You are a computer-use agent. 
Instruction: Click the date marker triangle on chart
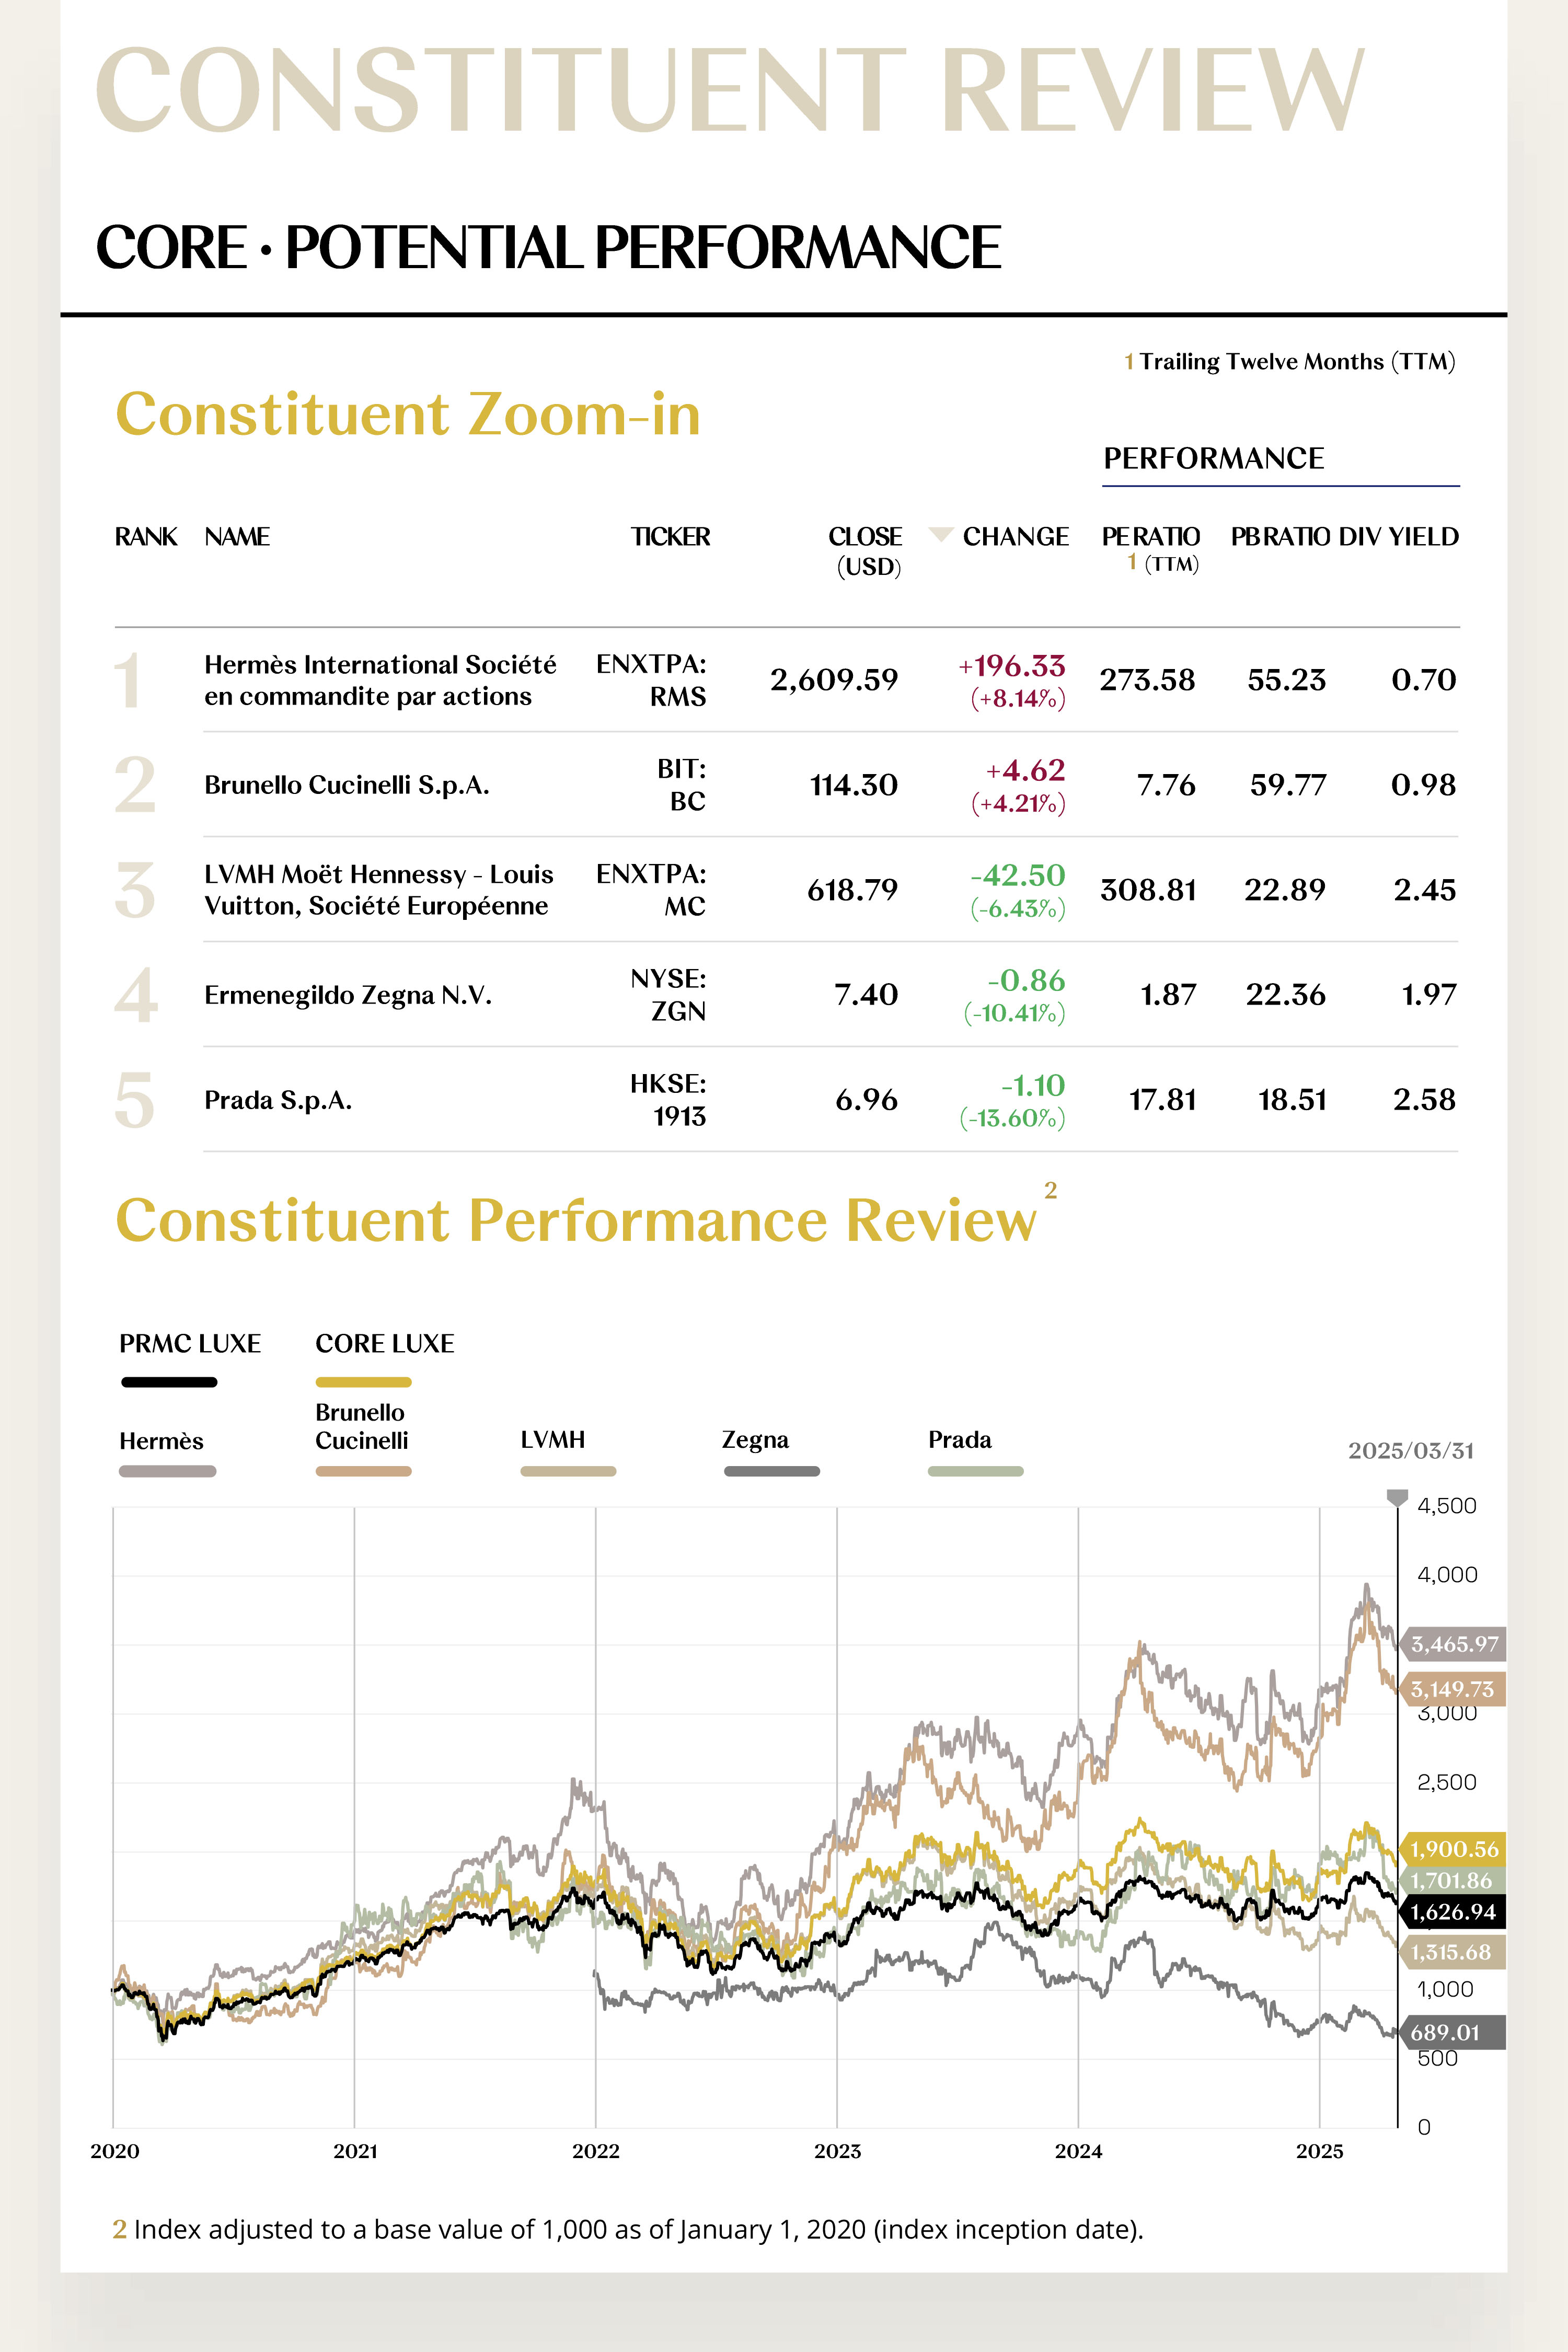(1397, 1497)
